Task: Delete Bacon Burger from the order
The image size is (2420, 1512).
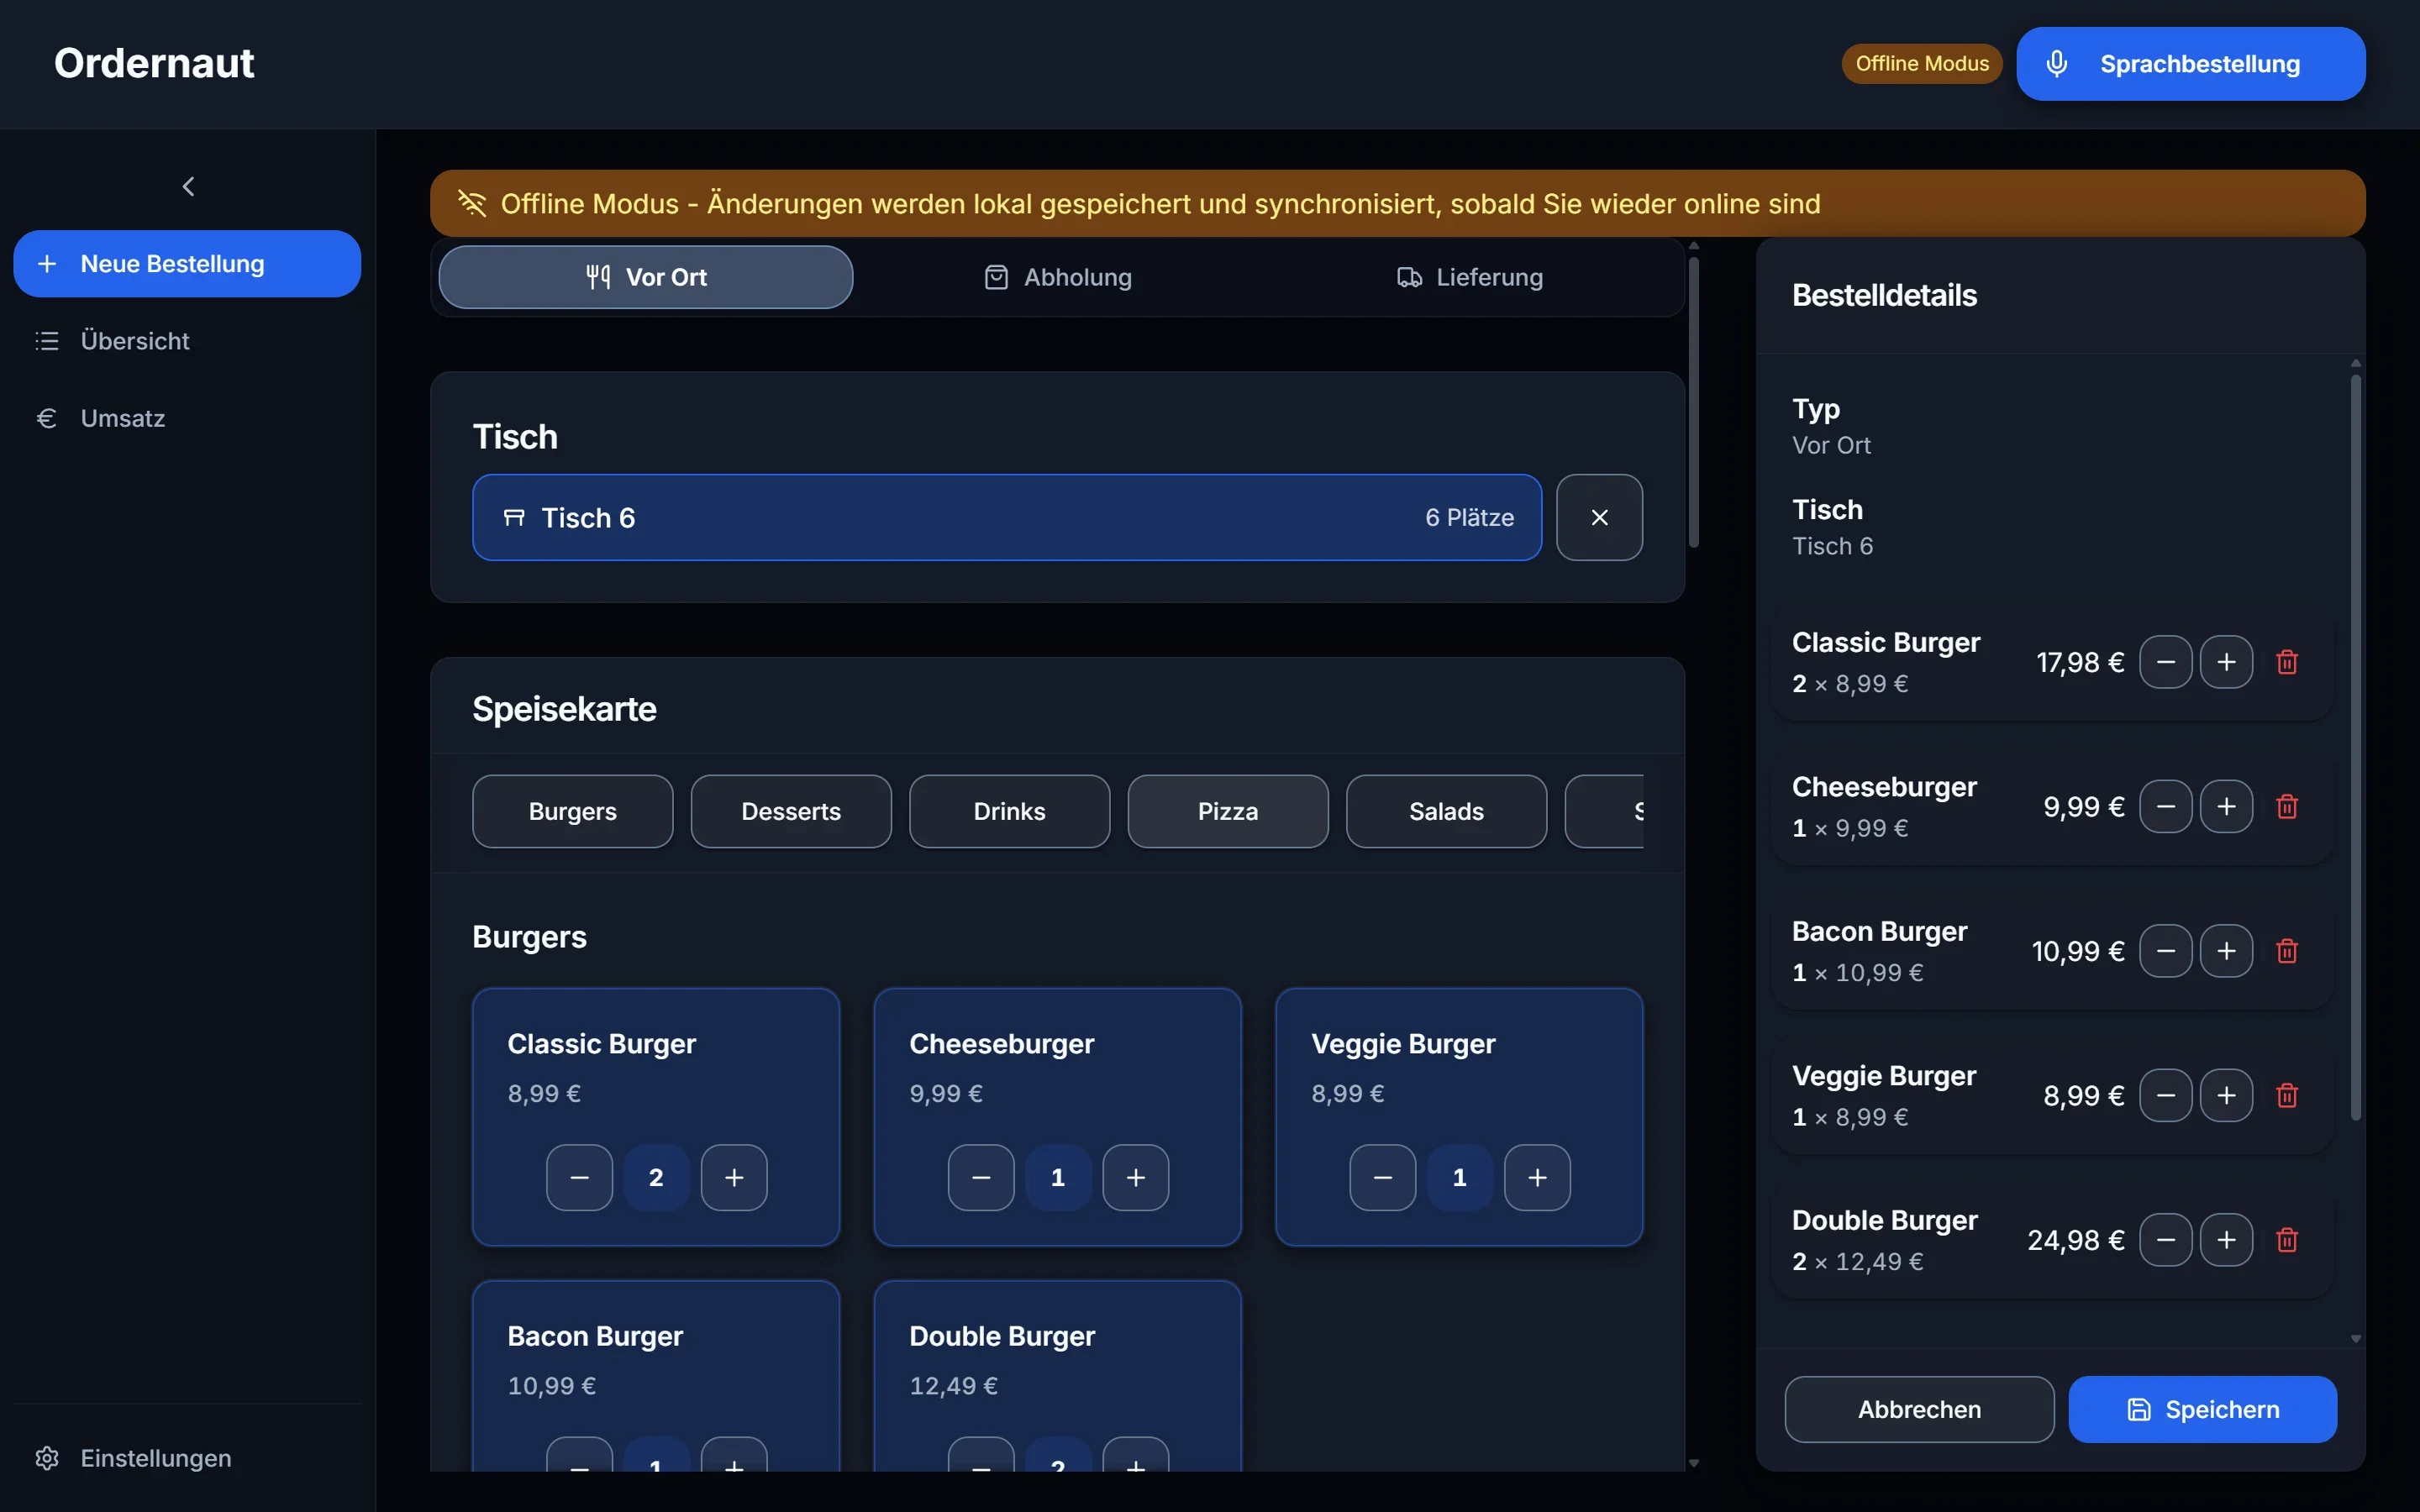Action: point(2287,951)
